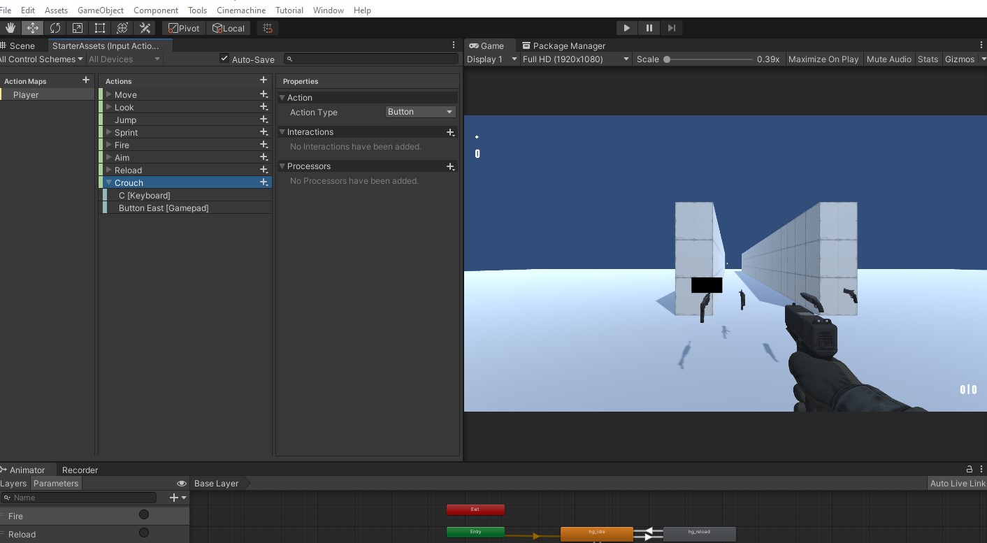Select the Rect transform tool

tap(100, 28)
